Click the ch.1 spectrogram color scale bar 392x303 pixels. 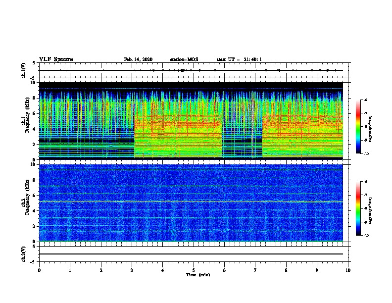click(x=358, y=127)
